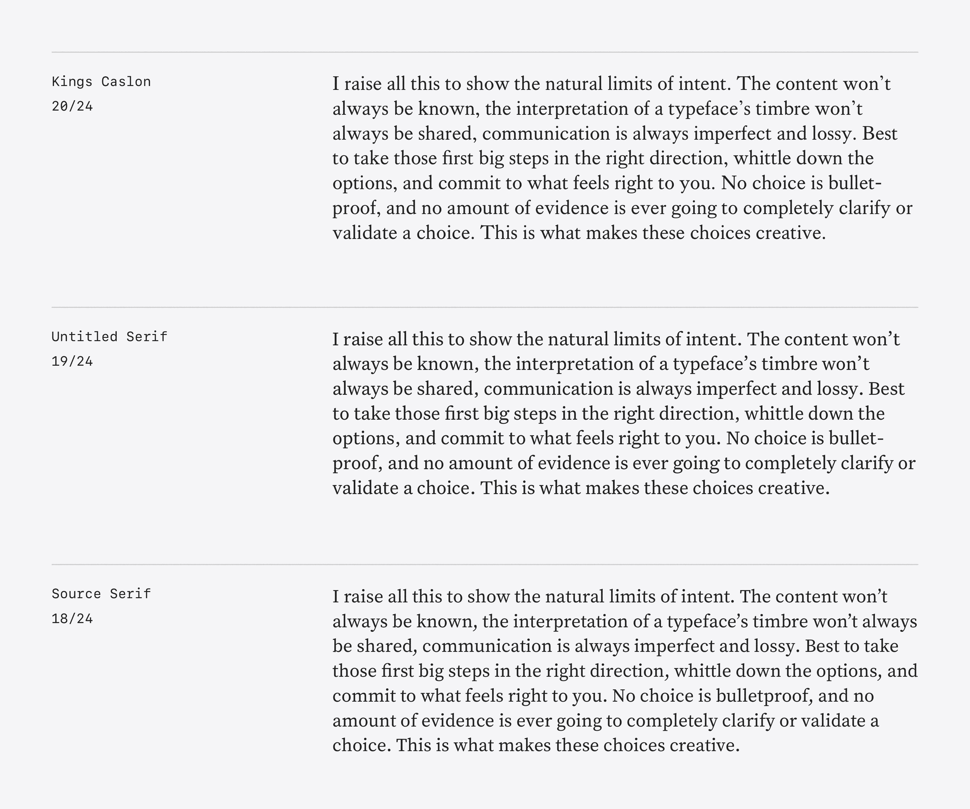The width and height of the screenshot is (970, 809).
Task: Click inside the Untitled Serif sample paragraph
Action: click(624, 414)
